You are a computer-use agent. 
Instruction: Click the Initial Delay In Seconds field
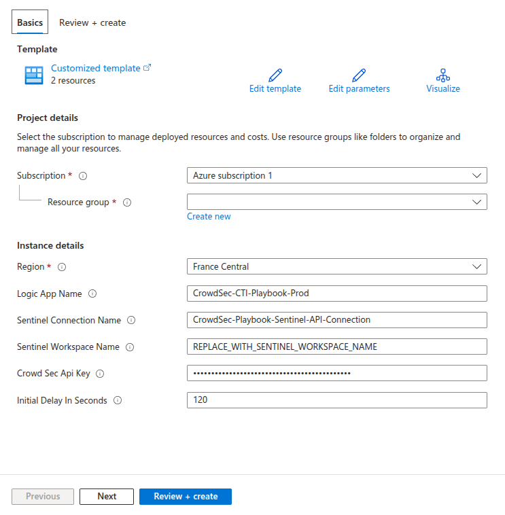[336, 400]
